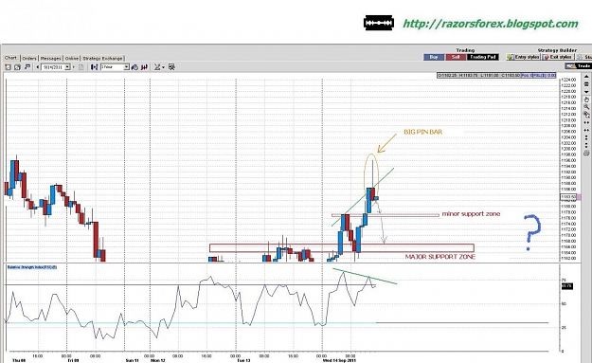Image resolution: width=592 pixels, height=363 pixels.
Task: Expand vertical price scale icon
Action: 586,137
